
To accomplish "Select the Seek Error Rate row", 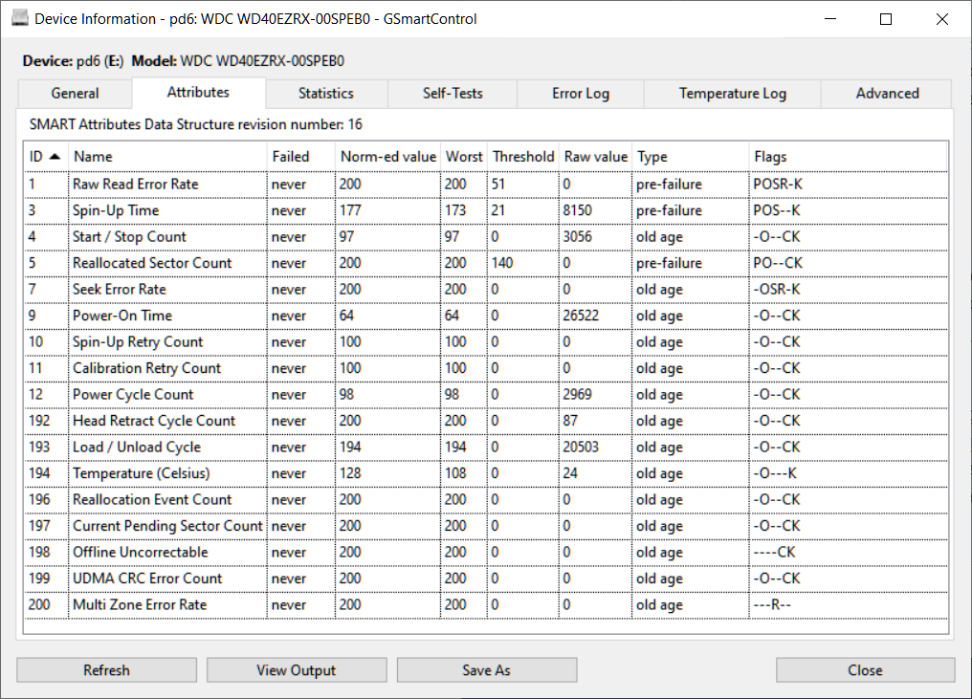I will pyautogui.click(x=486, y=290).
